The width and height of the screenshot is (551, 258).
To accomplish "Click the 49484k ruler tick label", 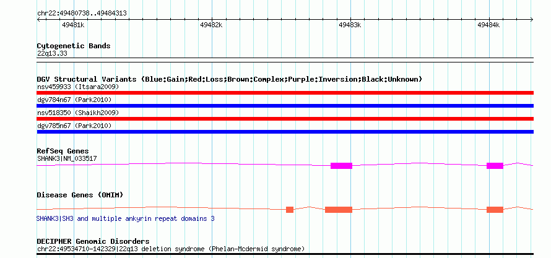I will click(488, 25).
